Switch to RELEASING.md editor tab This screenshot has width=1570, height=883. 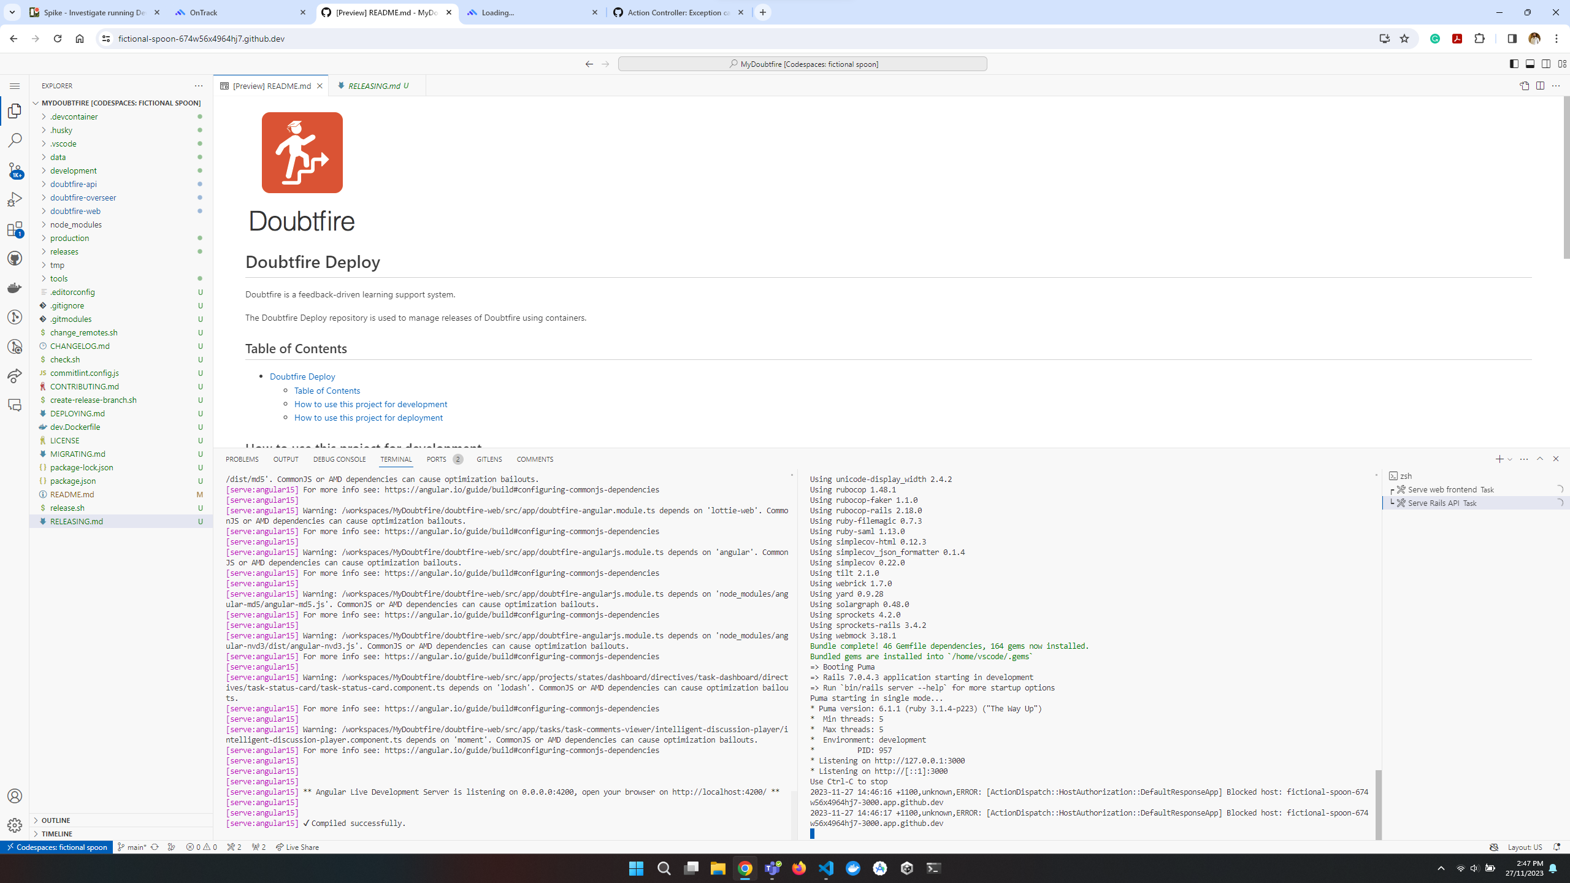point(374,86)
